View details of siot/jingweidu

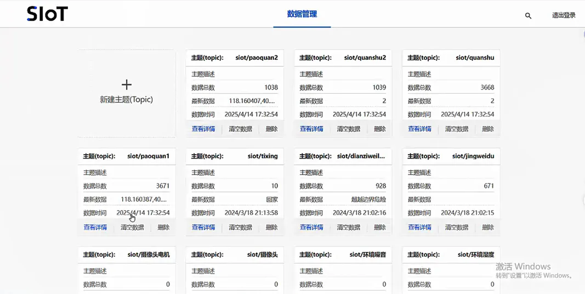pos(419,227)
